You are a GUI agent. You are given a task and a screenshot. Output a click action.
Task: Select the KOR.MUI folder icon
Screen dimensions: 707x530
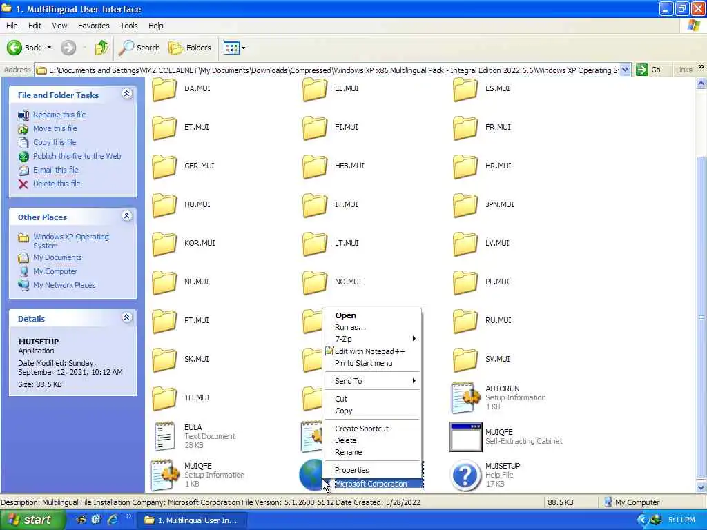pyautogui.click(x=164, y=244)
